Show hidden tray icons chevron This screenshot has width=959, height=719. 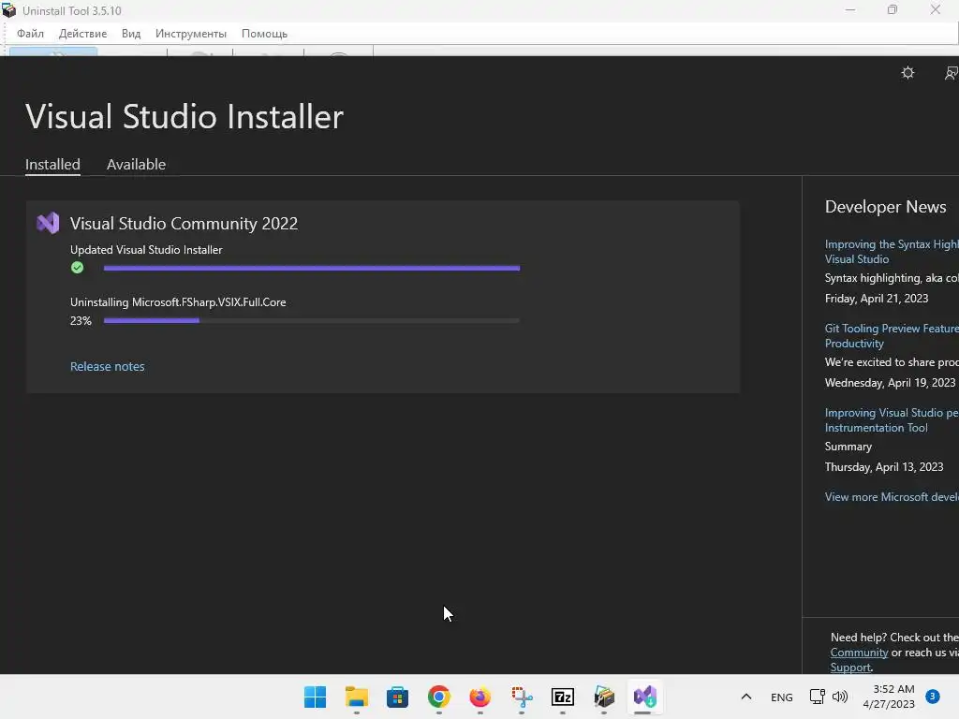point(746,697)
